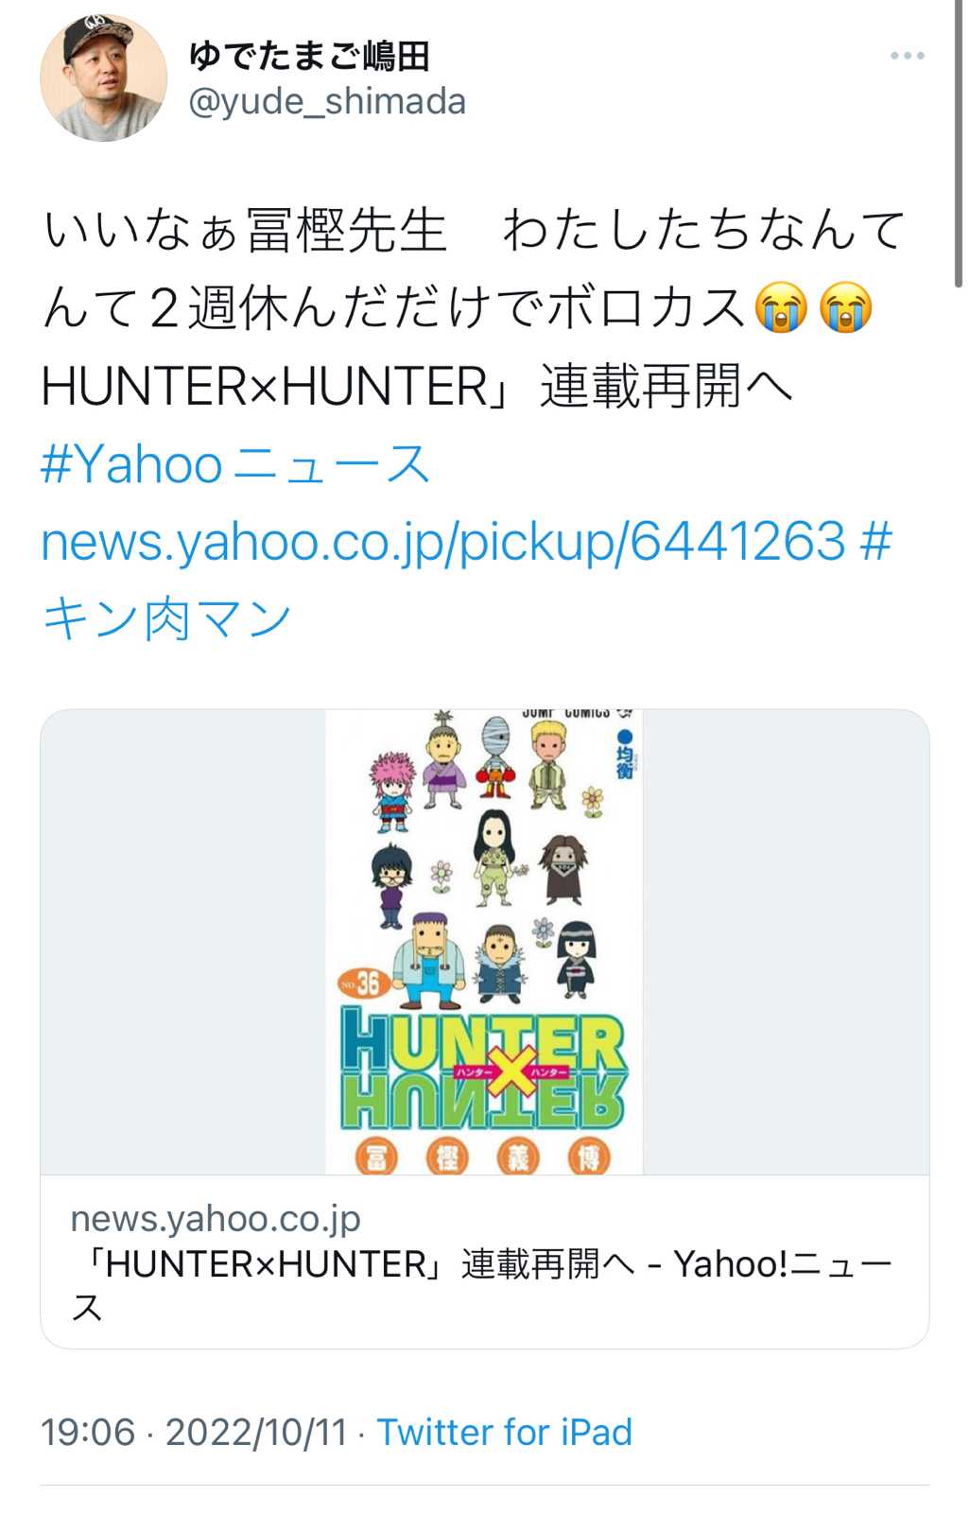The width and height of the screenshot is (970, 1513).
Task: Open the HUNTER×HUNTER manga cover image
Action: click(484, 942)
